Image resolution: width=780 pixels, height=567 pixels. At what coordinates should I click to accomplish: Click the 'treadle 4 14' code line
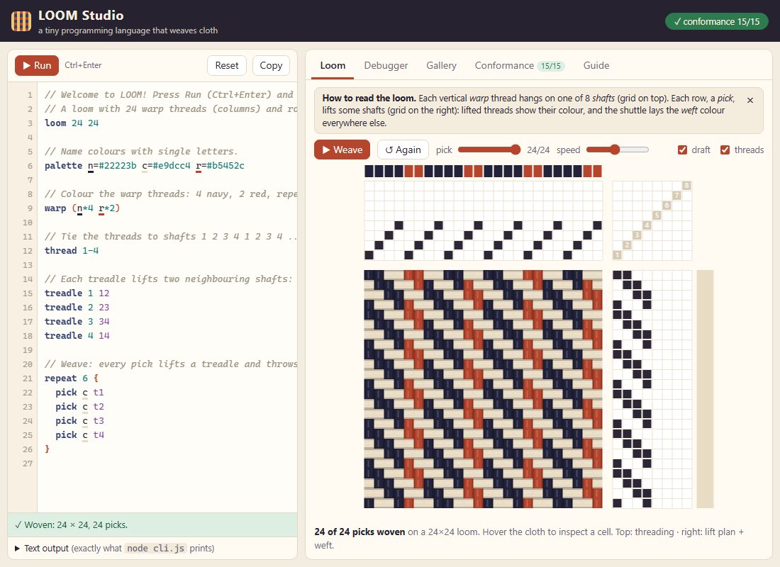(x=77, y=336)
